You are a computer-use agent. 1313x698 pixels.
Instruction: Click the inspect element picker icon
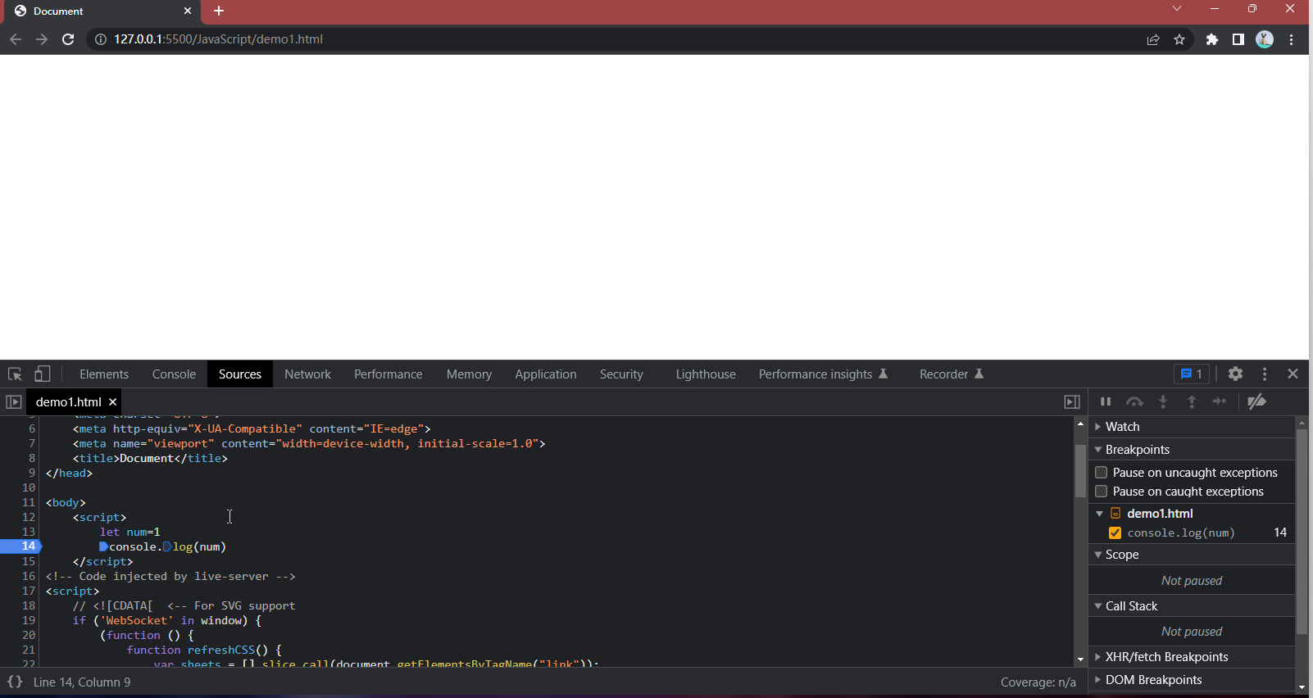coord(15,374)
